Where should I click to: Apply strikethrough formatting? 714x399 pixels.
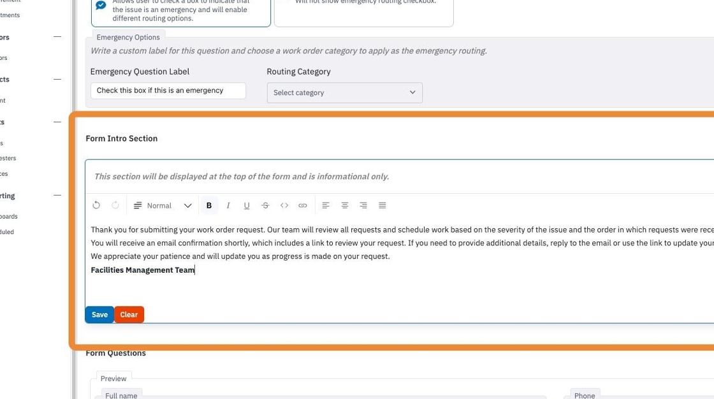tap(265, 205)
